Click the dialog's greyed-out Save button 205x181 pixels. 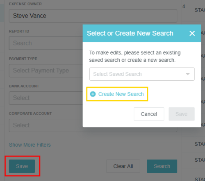(x=182, y=114)
